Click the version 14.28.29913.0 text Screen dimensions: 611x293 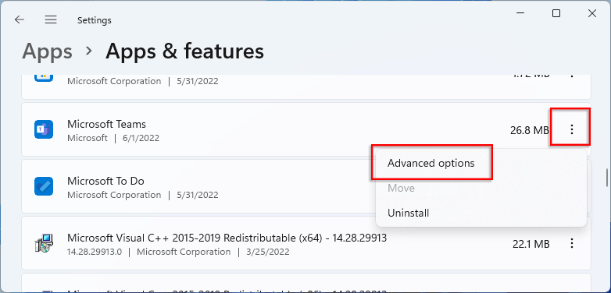pyautogui.click(x=95, y=252)
